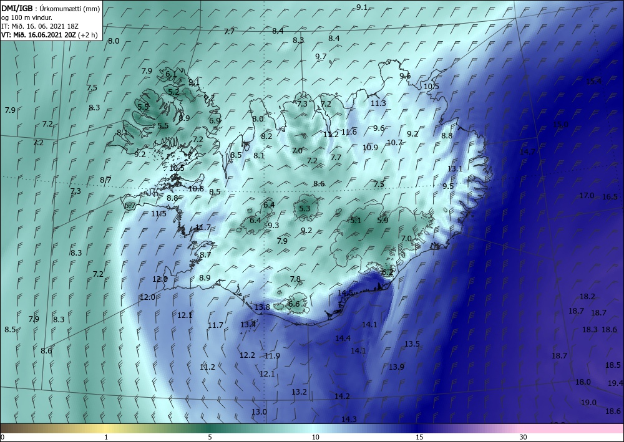
Task: Click the 5.9 value on the map
Action: coord(383,220)
